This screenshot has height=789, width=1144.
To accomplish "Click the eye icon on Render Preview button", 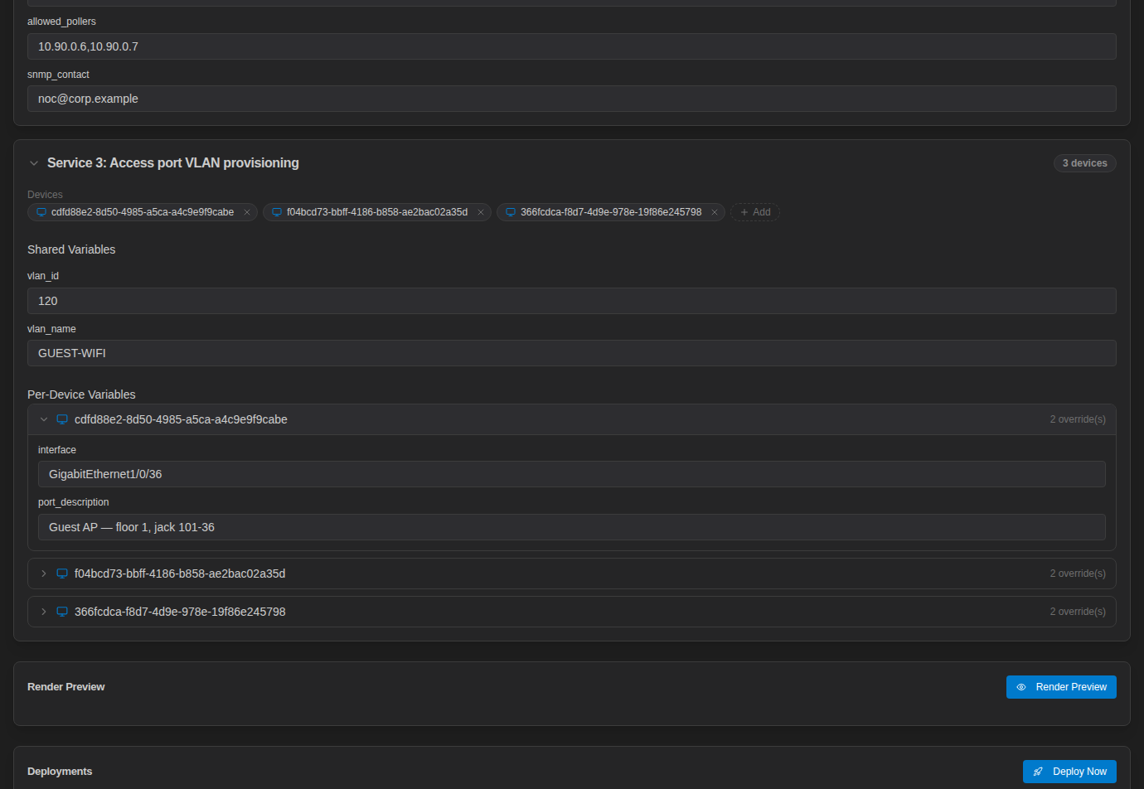I will point(1021,687).
